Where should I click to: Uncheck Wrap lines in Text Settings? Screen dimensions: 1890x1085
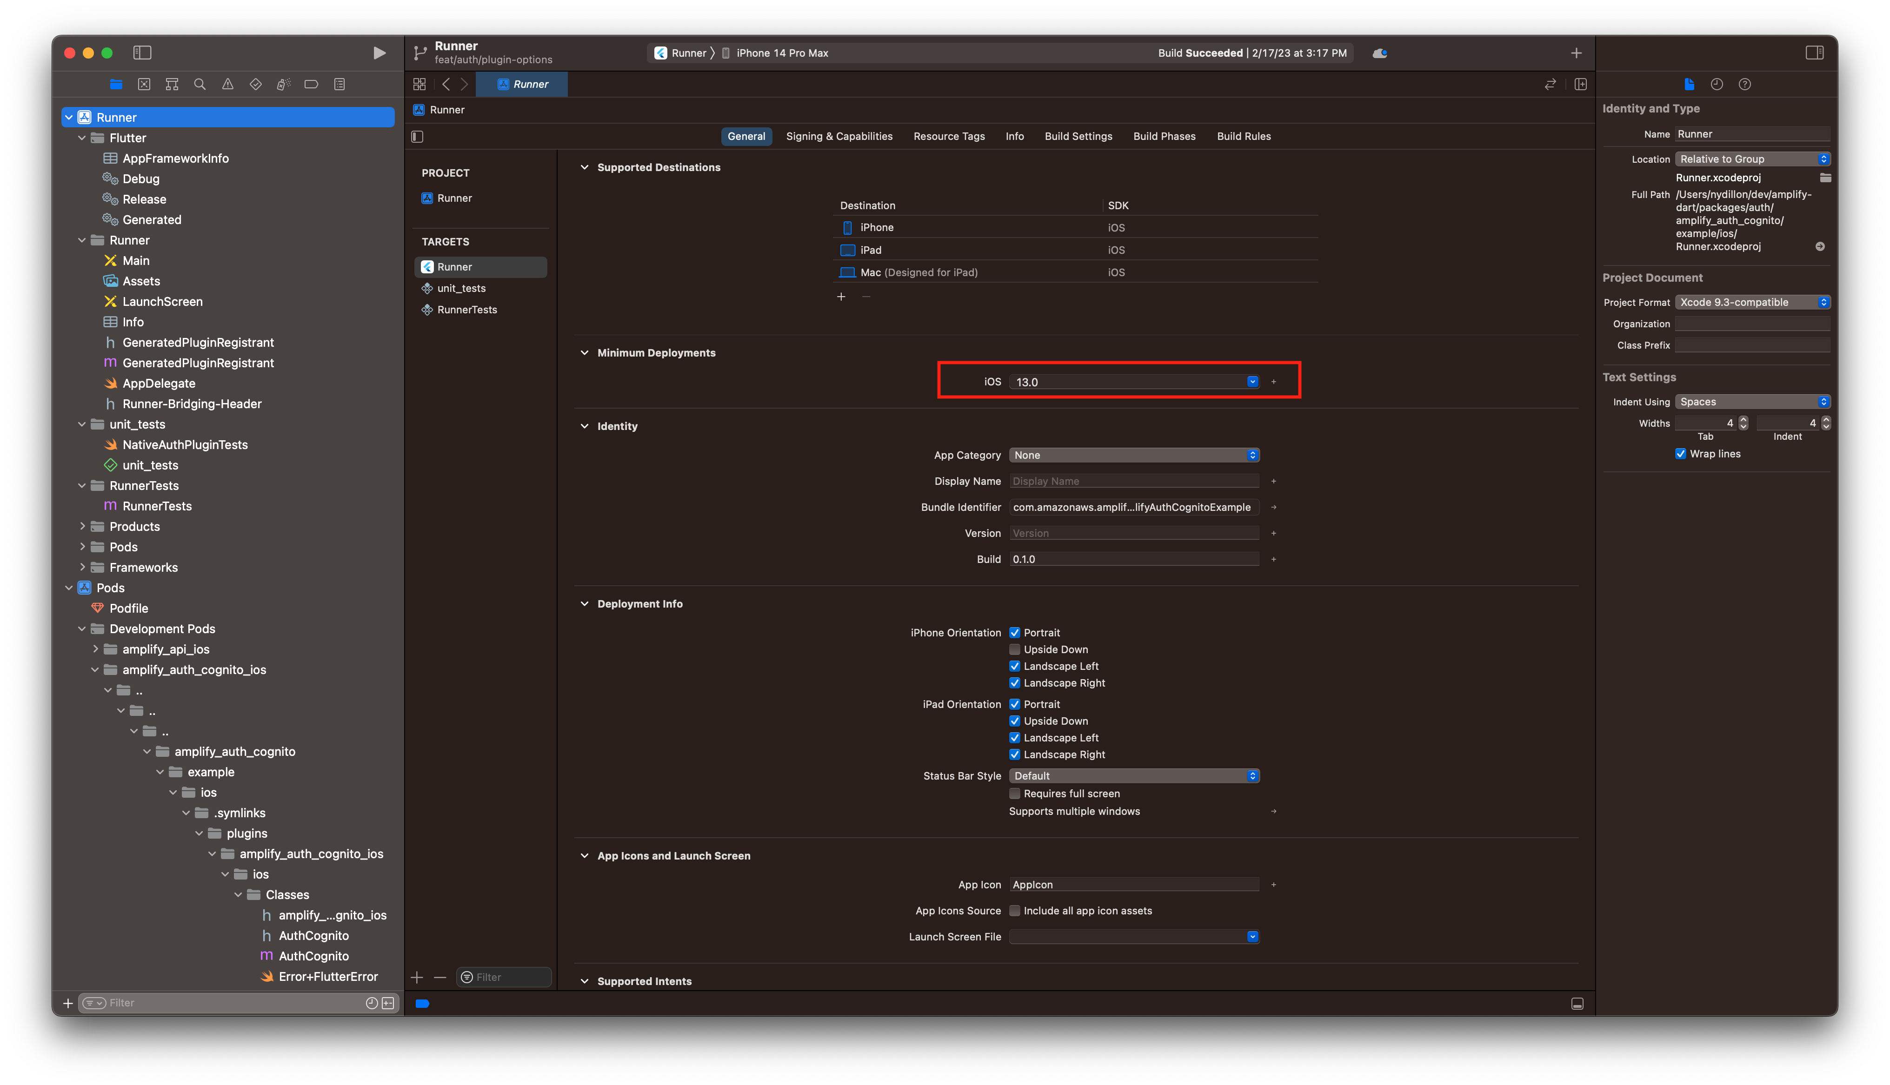1681,453
